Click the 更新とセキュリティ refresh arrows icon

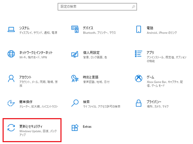pyautogui.click(x=11, y=128)
